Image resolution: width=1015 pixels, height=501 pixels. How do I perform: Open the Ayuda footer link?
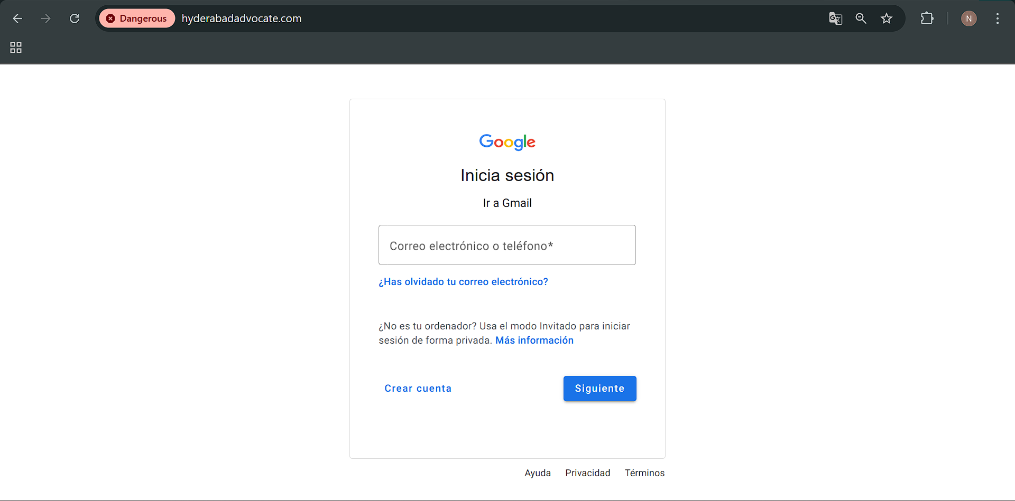pos(537,473)
